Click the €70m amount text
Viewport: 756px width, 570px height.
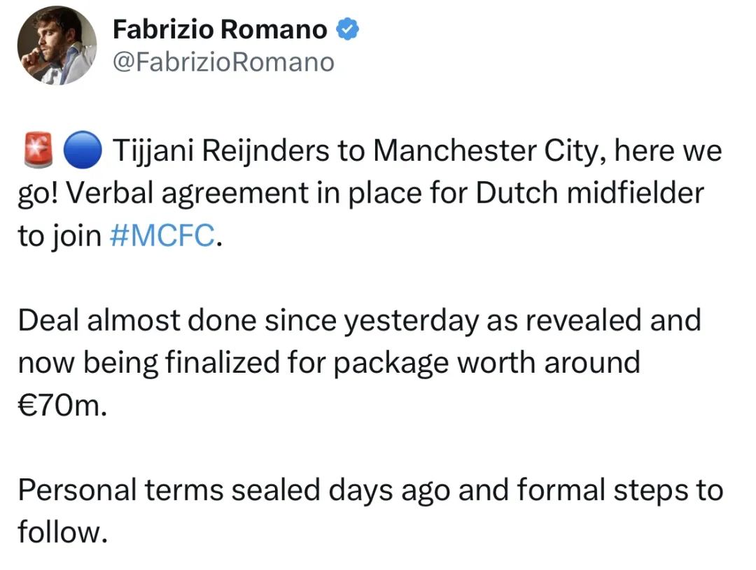61,406
